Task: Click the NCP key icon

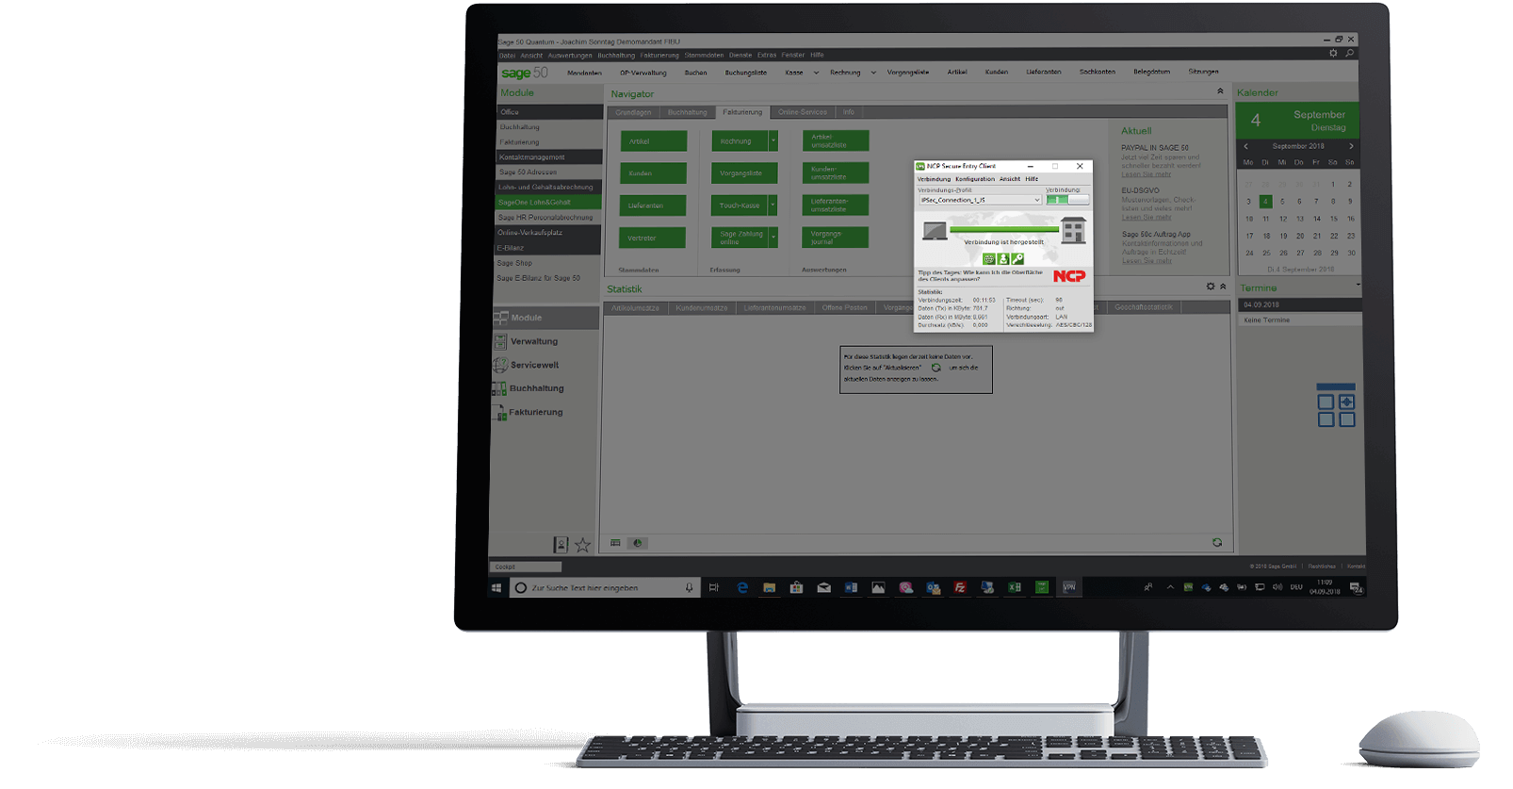Action: coord(1017,259)
